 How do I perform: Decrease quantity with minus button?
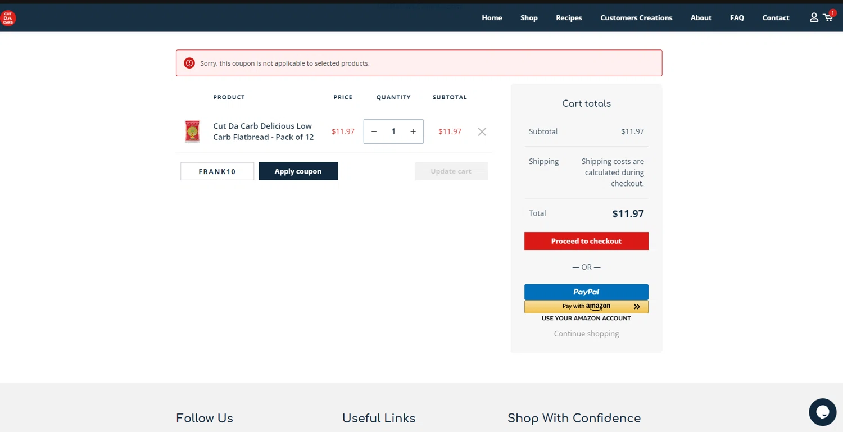click(x=374, y=131)
